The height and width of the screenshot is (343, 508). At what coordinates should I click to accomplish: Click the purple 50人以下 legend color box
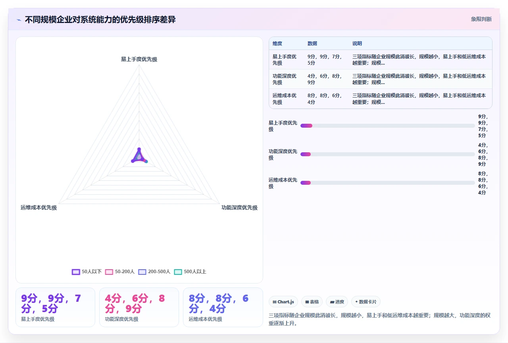click(x=76, y=272)
